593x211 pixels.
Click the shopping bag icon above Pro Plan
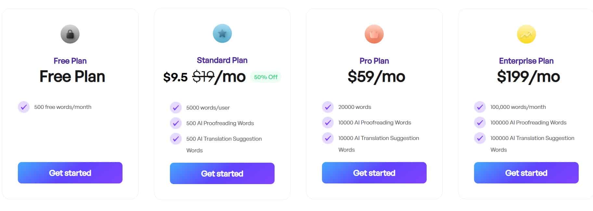374,34
